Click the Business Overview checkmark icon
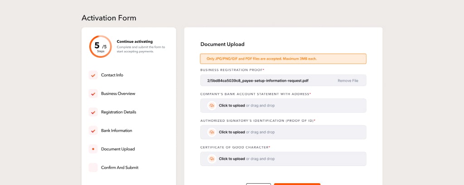The height and width of the screenshot is (185, 464). 93,94
